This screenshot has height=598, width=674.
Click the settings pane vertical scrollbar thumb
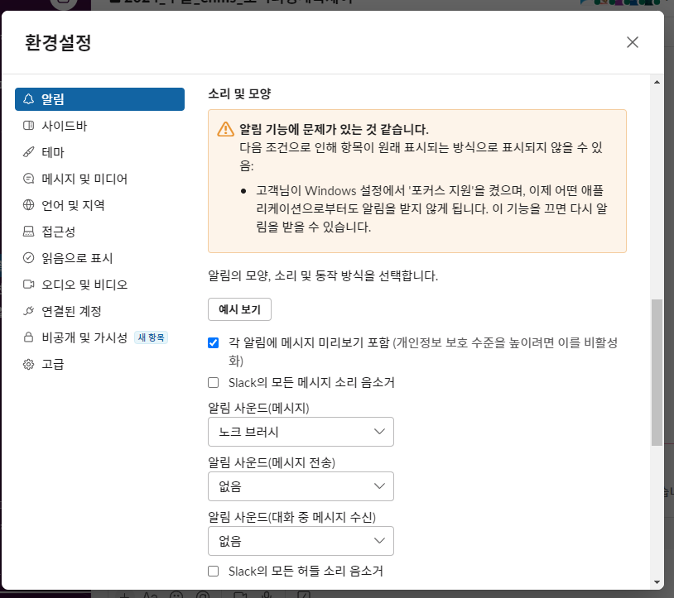[x=657, y=372]
